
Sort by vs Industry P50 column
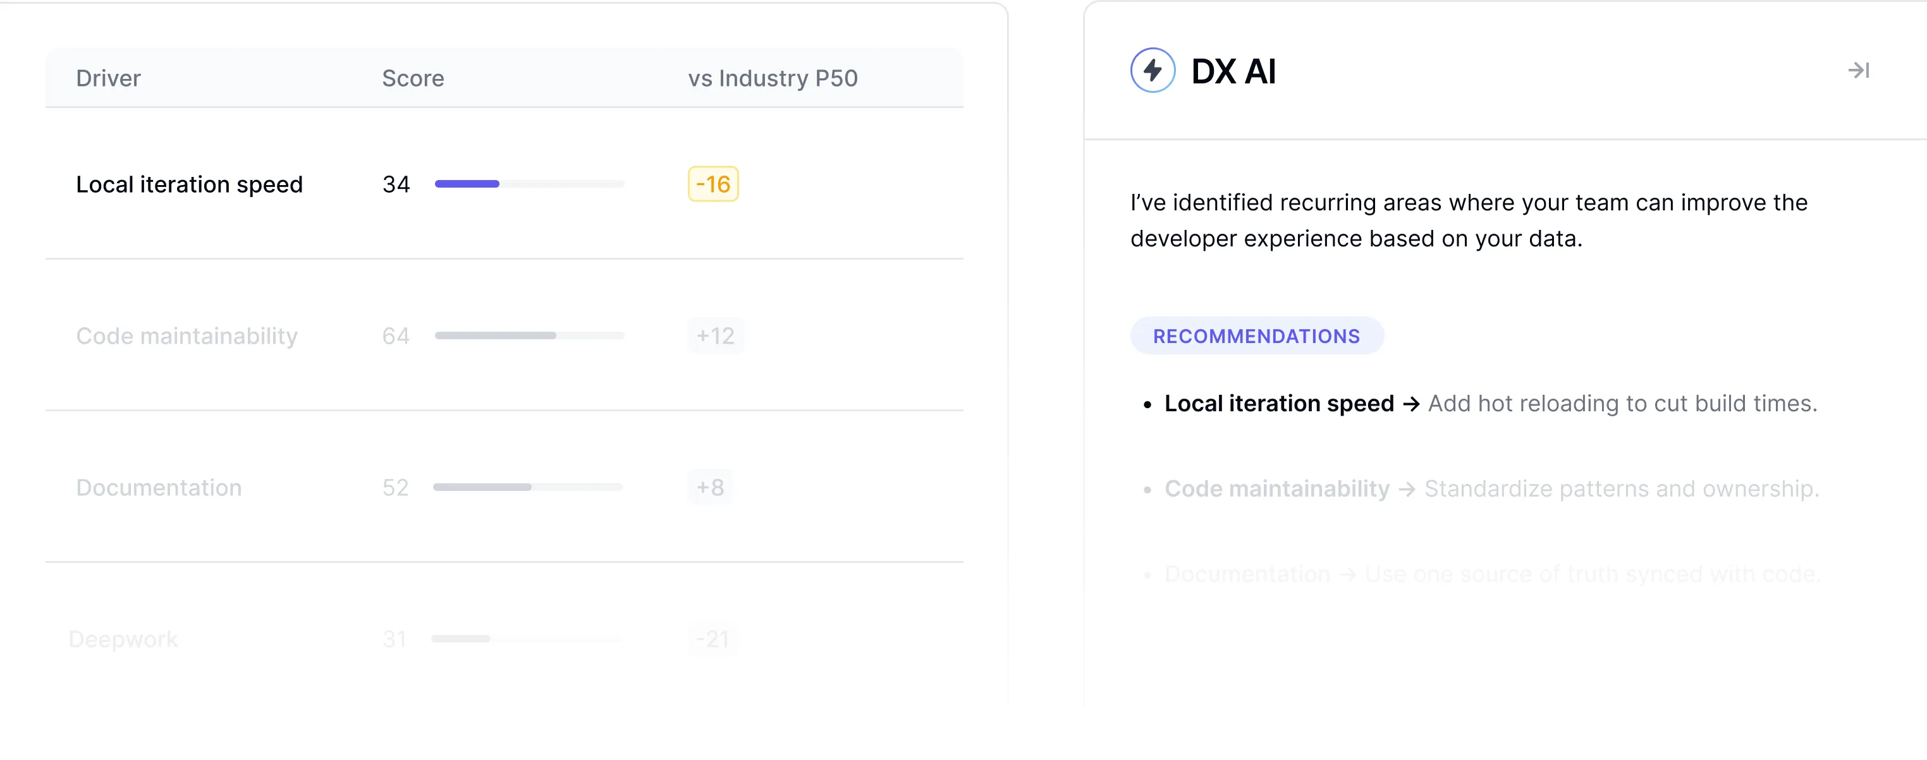click(773, 78)
